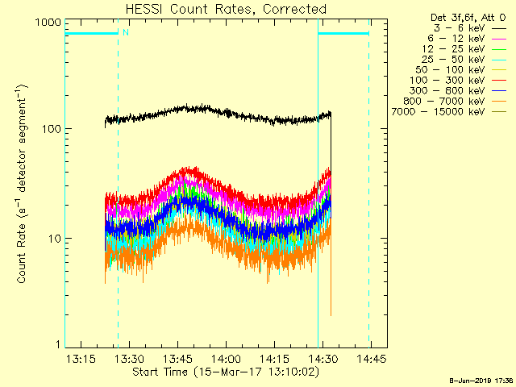516x387 pixels.
Task: Select the '6 - 12 keV' legend label
Action: (x=456, y=39)
